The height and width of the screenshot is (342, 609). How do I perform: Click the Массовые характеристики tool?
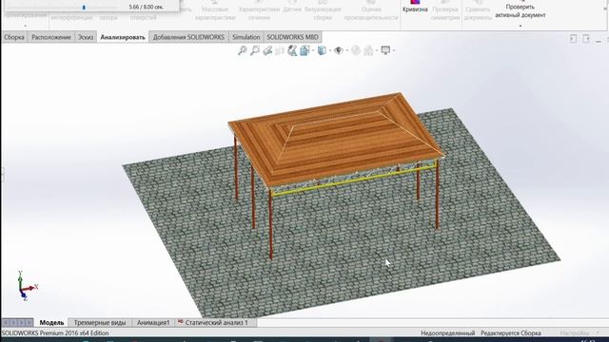click(x=215, y=10)
